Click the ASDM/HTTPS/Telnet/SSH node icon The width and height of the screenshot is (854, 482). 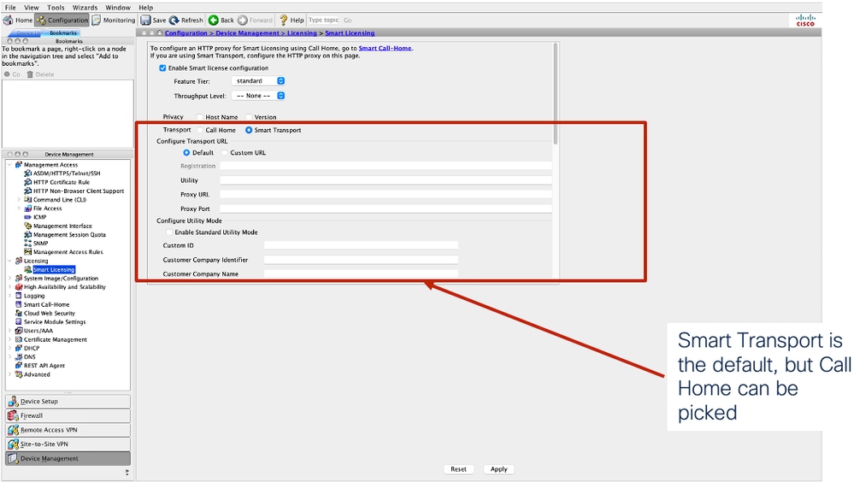[x=27, y=173]
